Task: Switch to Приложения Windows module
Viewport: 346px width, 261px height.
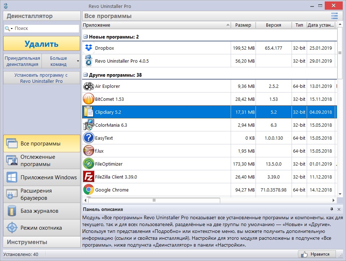Action: coord(42,177)
